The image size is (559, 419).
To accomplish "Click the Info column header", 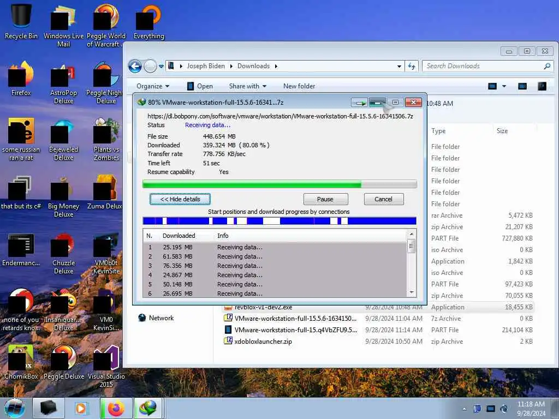I will (x=223, y=236).
